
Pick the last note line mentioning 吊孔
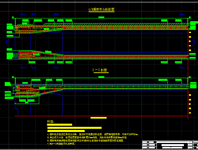(61, 144)
